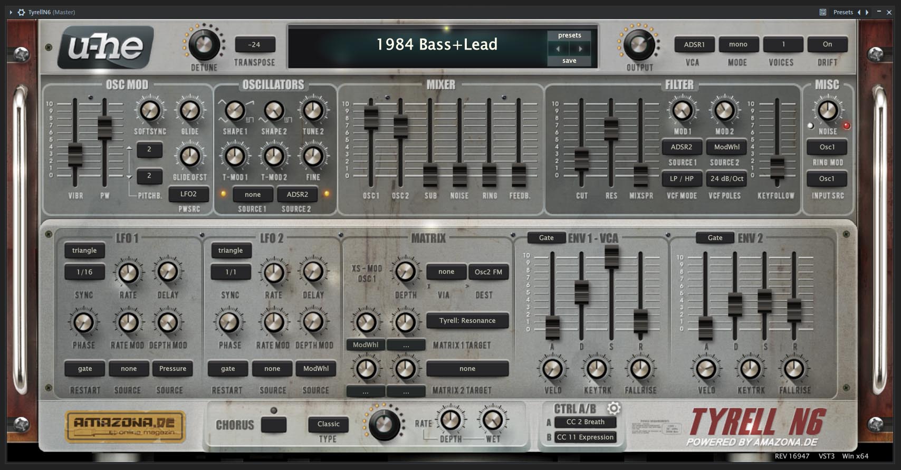This screenshot has width=901, height=470.
Task: Click the filter CUT slider
Action: pyautogui.click(x=581, y=160)
